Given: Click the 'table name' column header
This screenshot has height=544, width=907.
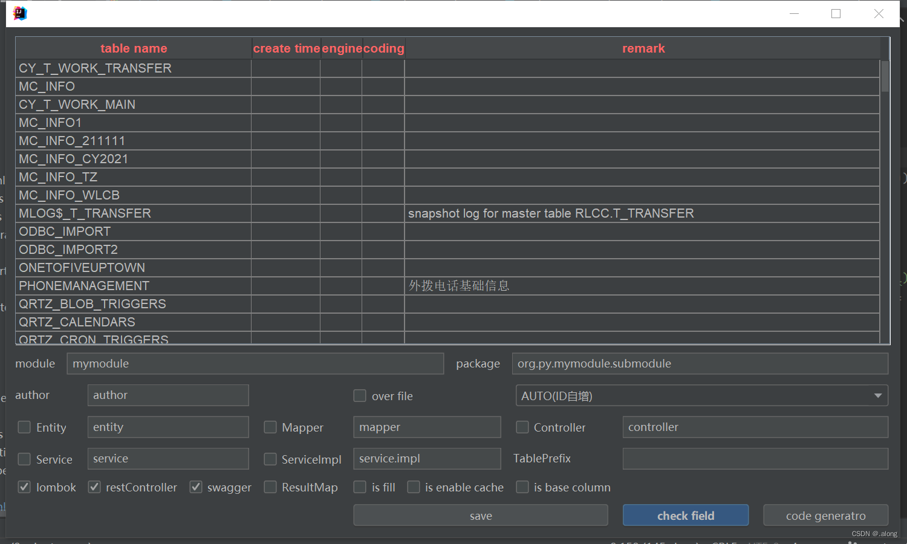Looking at the screenshot, I should 134,48.
